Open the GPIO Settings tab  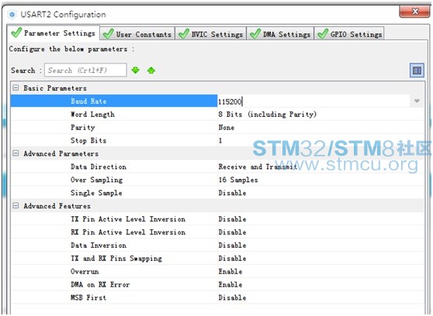(x=350, y=34)
